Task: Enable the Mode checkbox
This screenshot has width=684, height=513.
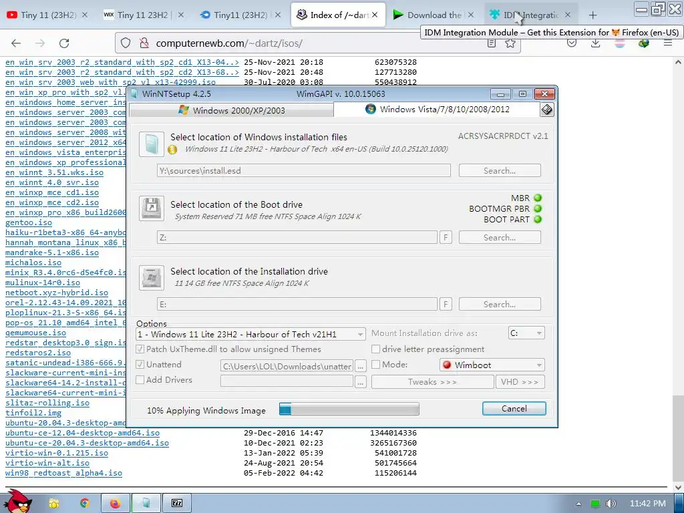Action: 375,364
